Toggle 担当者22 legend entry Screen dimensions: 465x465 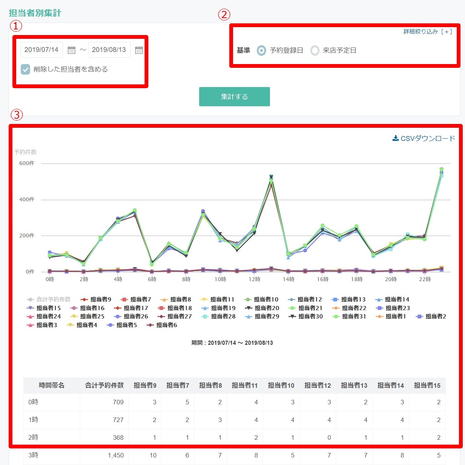pos(349,308)
